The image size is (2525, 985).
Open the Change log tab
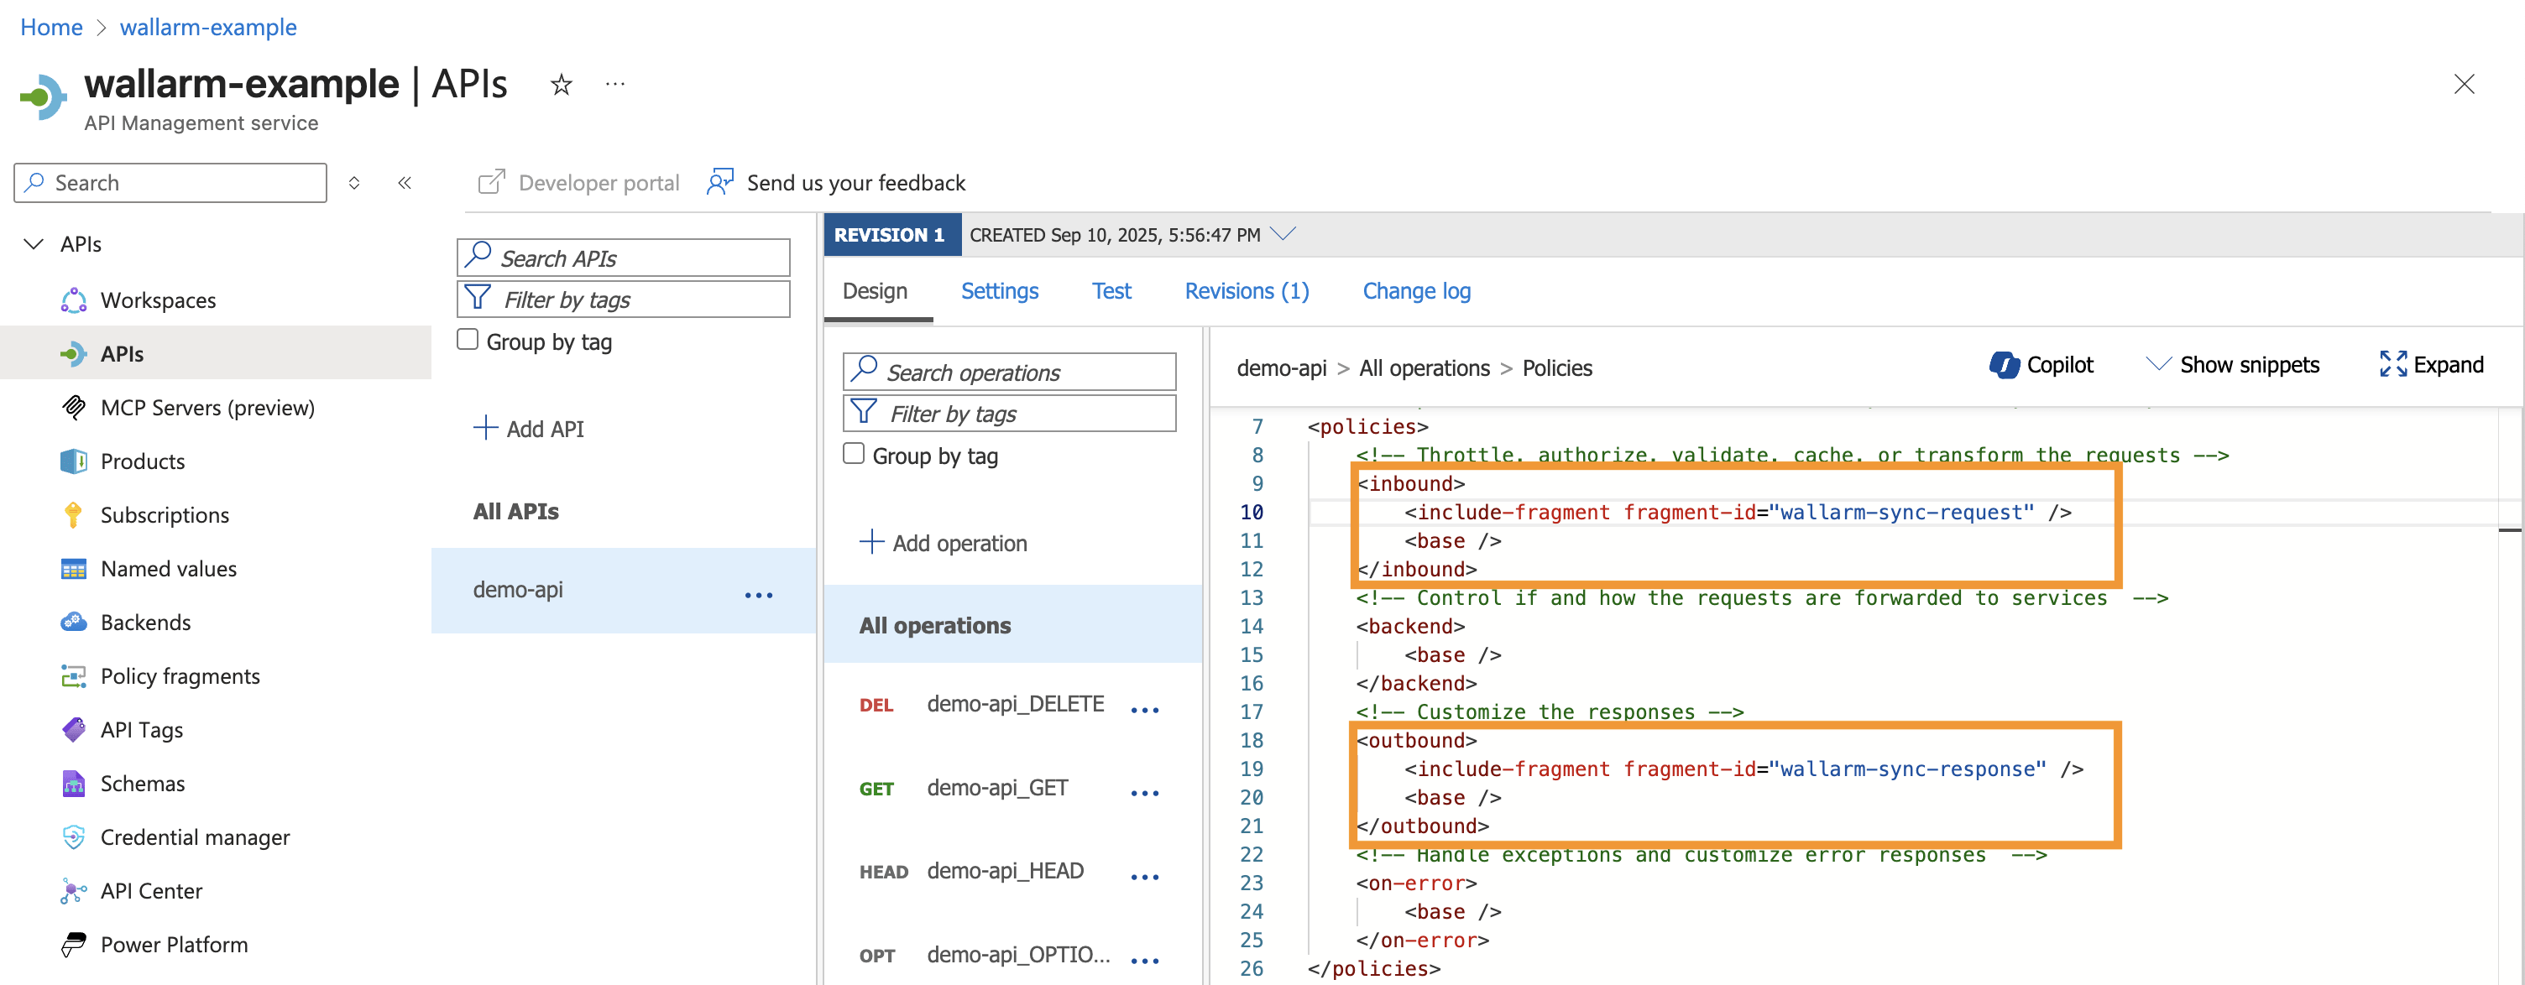pos(1416,291)
